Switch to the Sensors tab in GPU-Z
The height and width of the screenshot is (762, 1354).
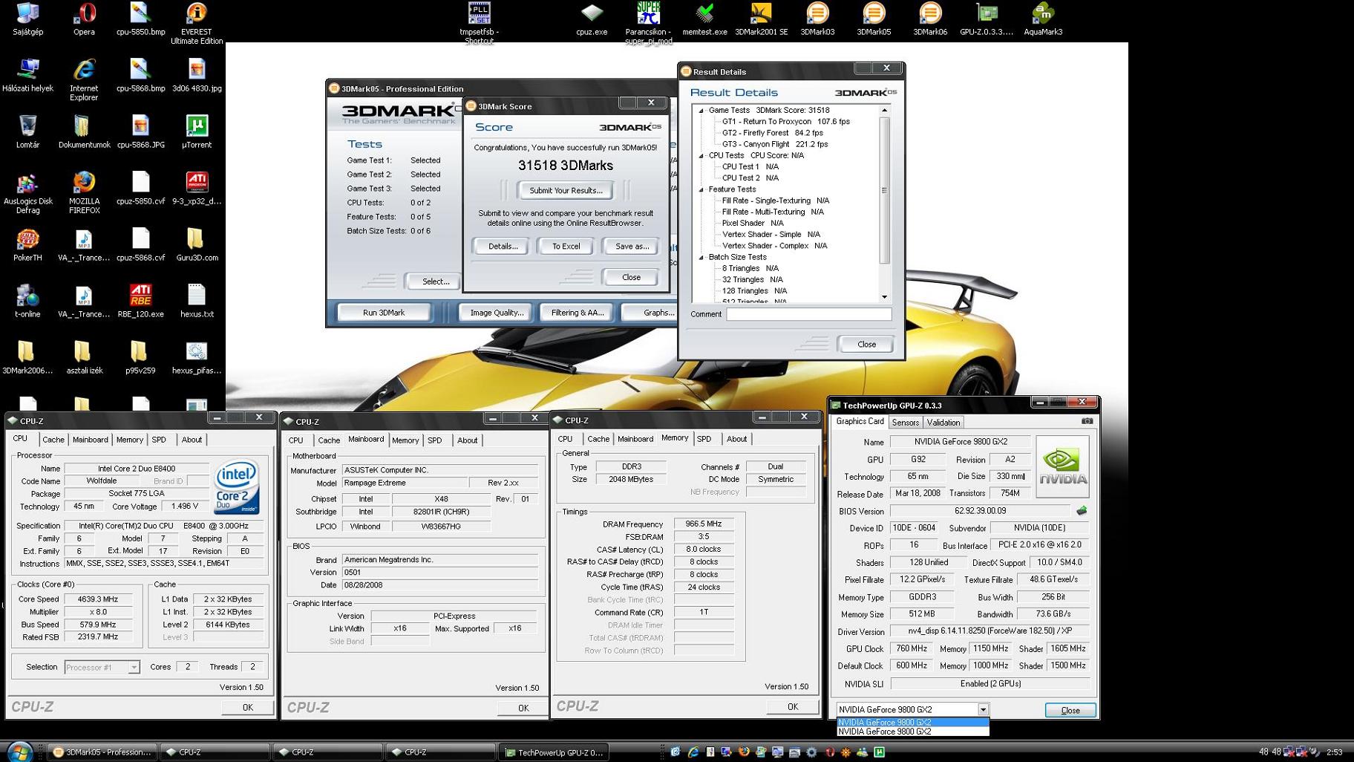click(x=905, y=422)
